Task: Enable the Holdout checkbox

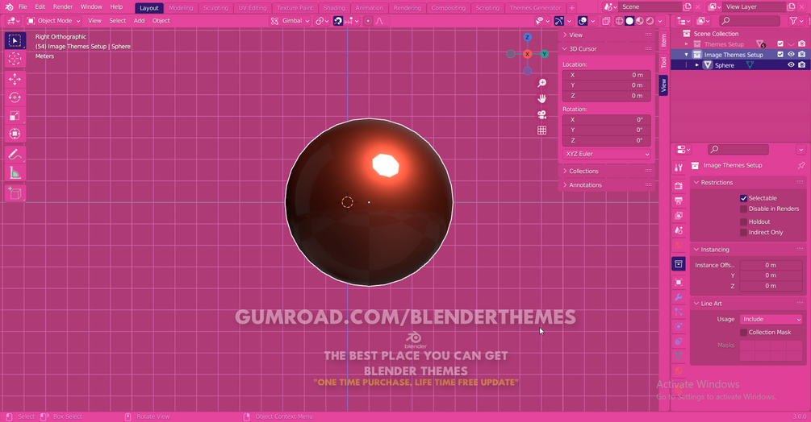Action: pos(743,221)
